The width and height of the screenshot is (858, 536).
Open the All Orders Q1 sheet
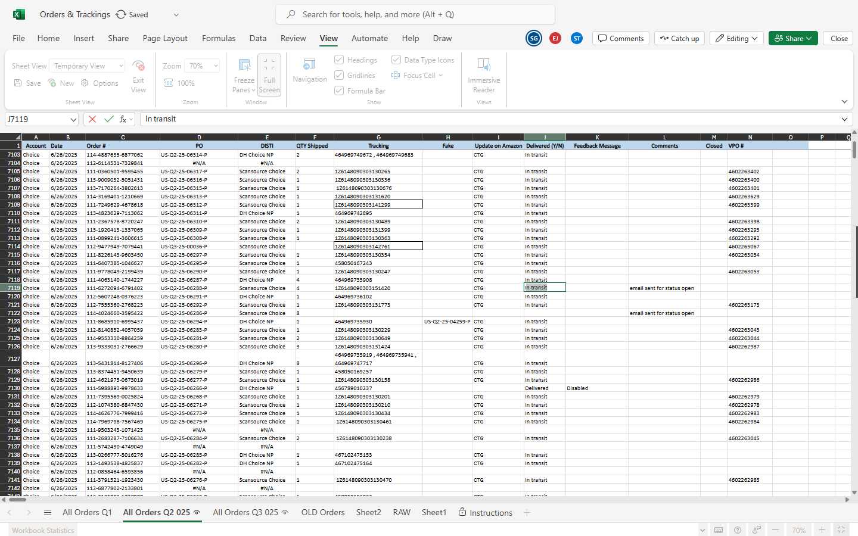click(87, 512)
